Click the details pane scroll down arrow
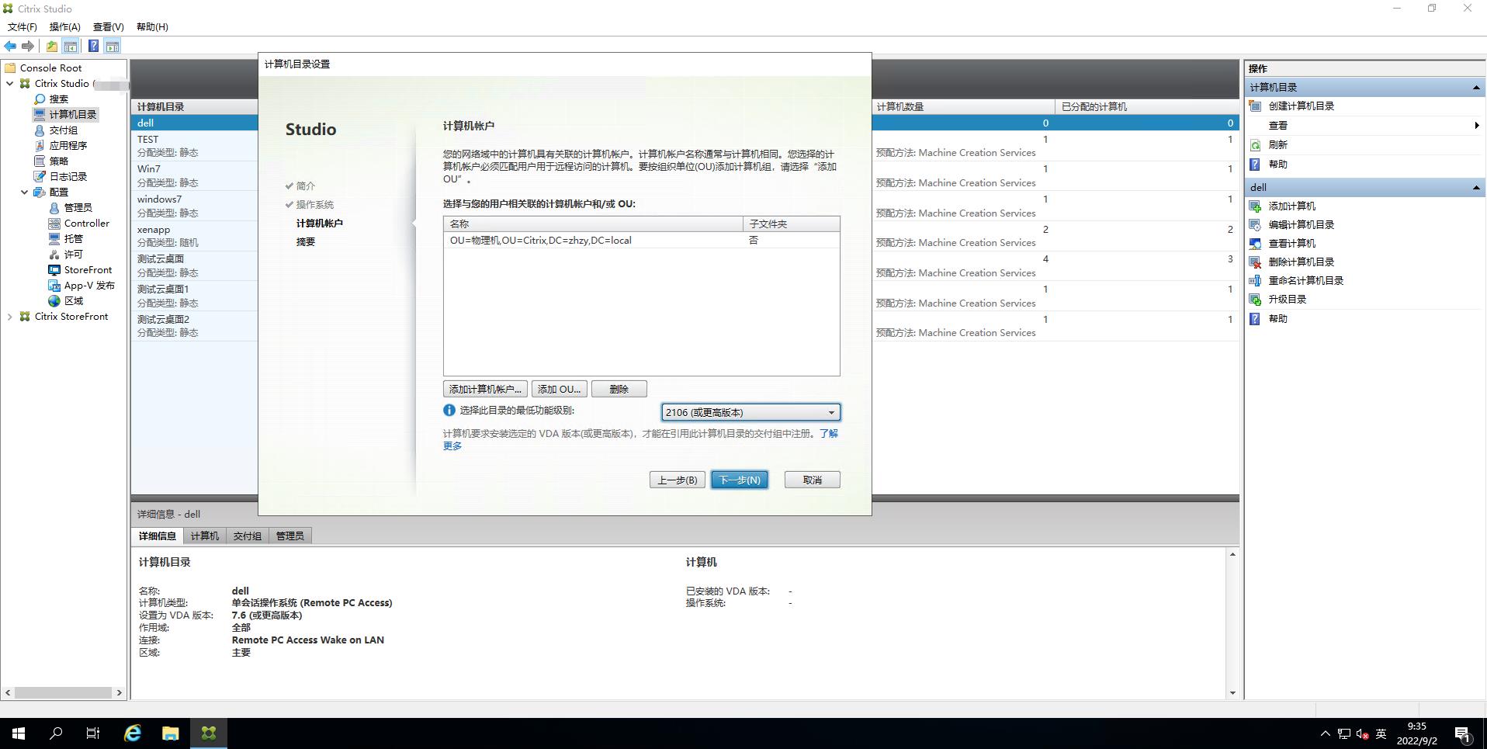 point(1232,692)
